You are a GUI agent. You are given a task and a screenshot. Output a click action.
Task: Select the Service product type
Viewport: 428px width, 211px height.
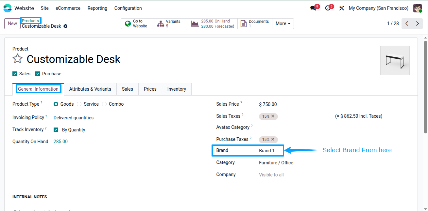point(79,104)
